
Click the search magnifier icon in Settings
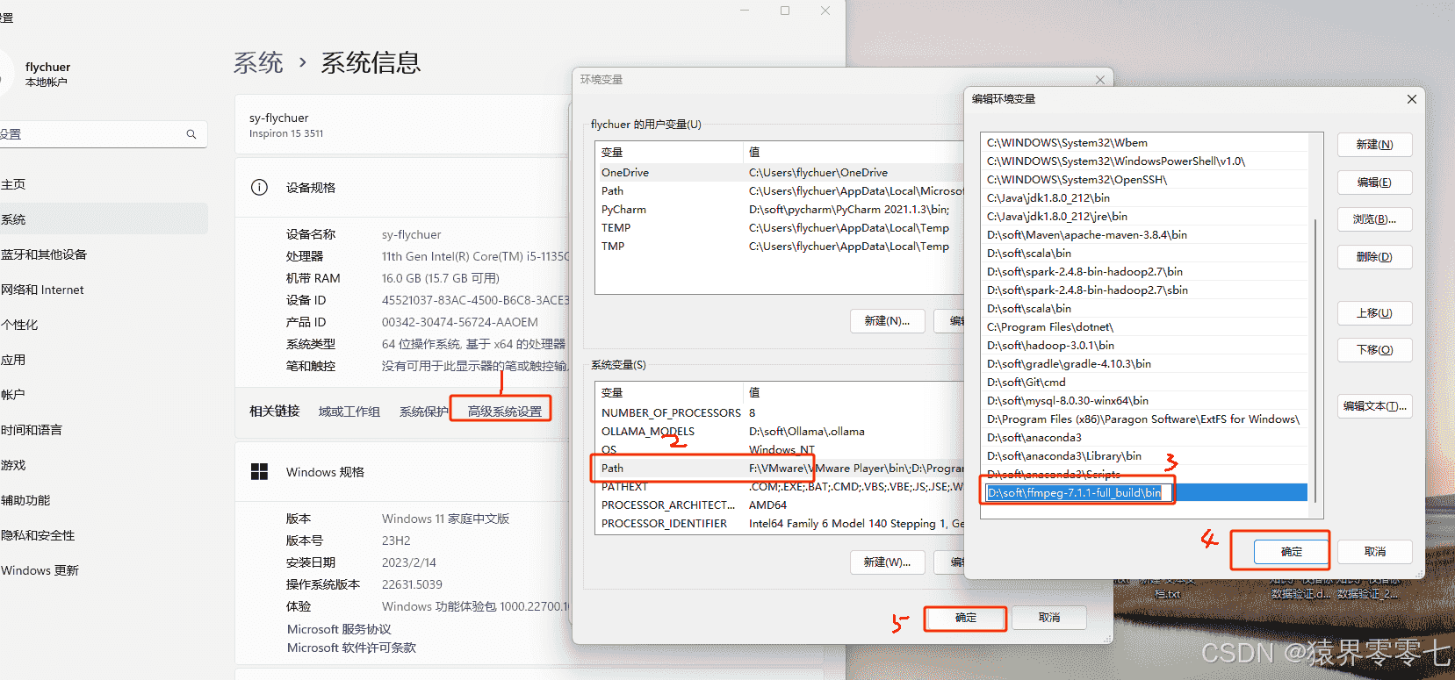[191, 134]
